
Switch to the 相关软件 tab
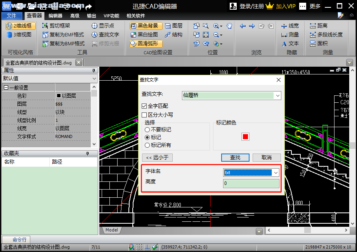[136, 16]
